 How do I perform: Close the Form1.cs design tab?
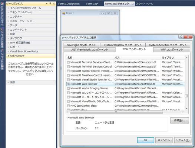(x=133, y=4)
